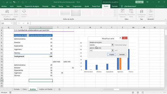
Task: Expand the formula bar
Action: [x=165, y=23]
